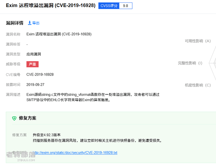This screenshot has width=216, height=165.
Task: Click the red 严重 severity tag
Action: click(32, 64)
